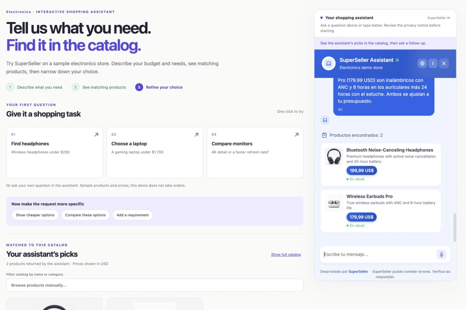Open the SuperSeller link in chat footer
The image size is (466, 310).
[358, 272]
